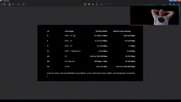Open the snip delay timer dropdown
The height and width of the screenshot is (102, 181).
24,4
